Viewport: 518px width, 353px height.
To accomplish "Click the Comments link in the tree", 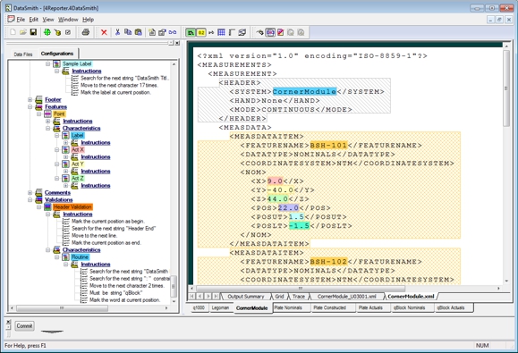I will (x=57, y=192).
